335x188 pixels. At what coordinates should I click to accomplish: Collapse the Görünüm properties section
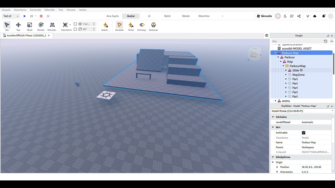click(x=273, y=117)
